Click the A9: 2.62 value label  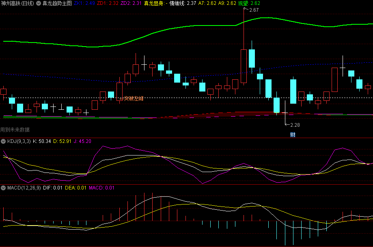point(227,3)
